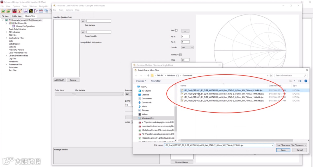Click the Cancel button in file dialog
The image size is (313, 167).
coord(299,150)
